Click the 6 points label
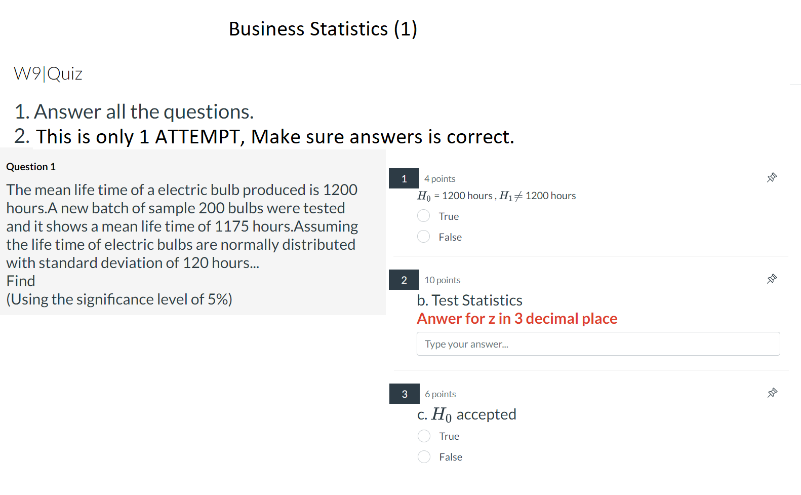The width and height of the screenshot is (801, 495). [439, 394]
